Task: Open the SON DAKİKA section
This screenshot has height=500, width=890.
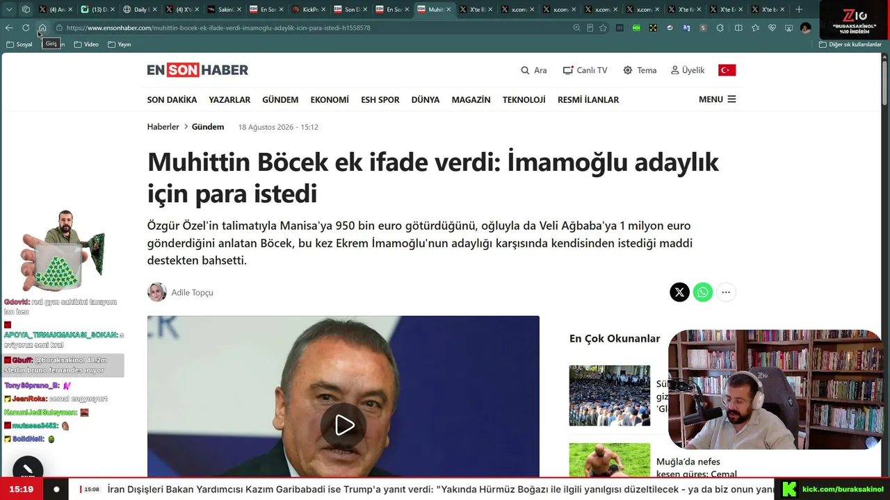Action: (x=172, y=100)
